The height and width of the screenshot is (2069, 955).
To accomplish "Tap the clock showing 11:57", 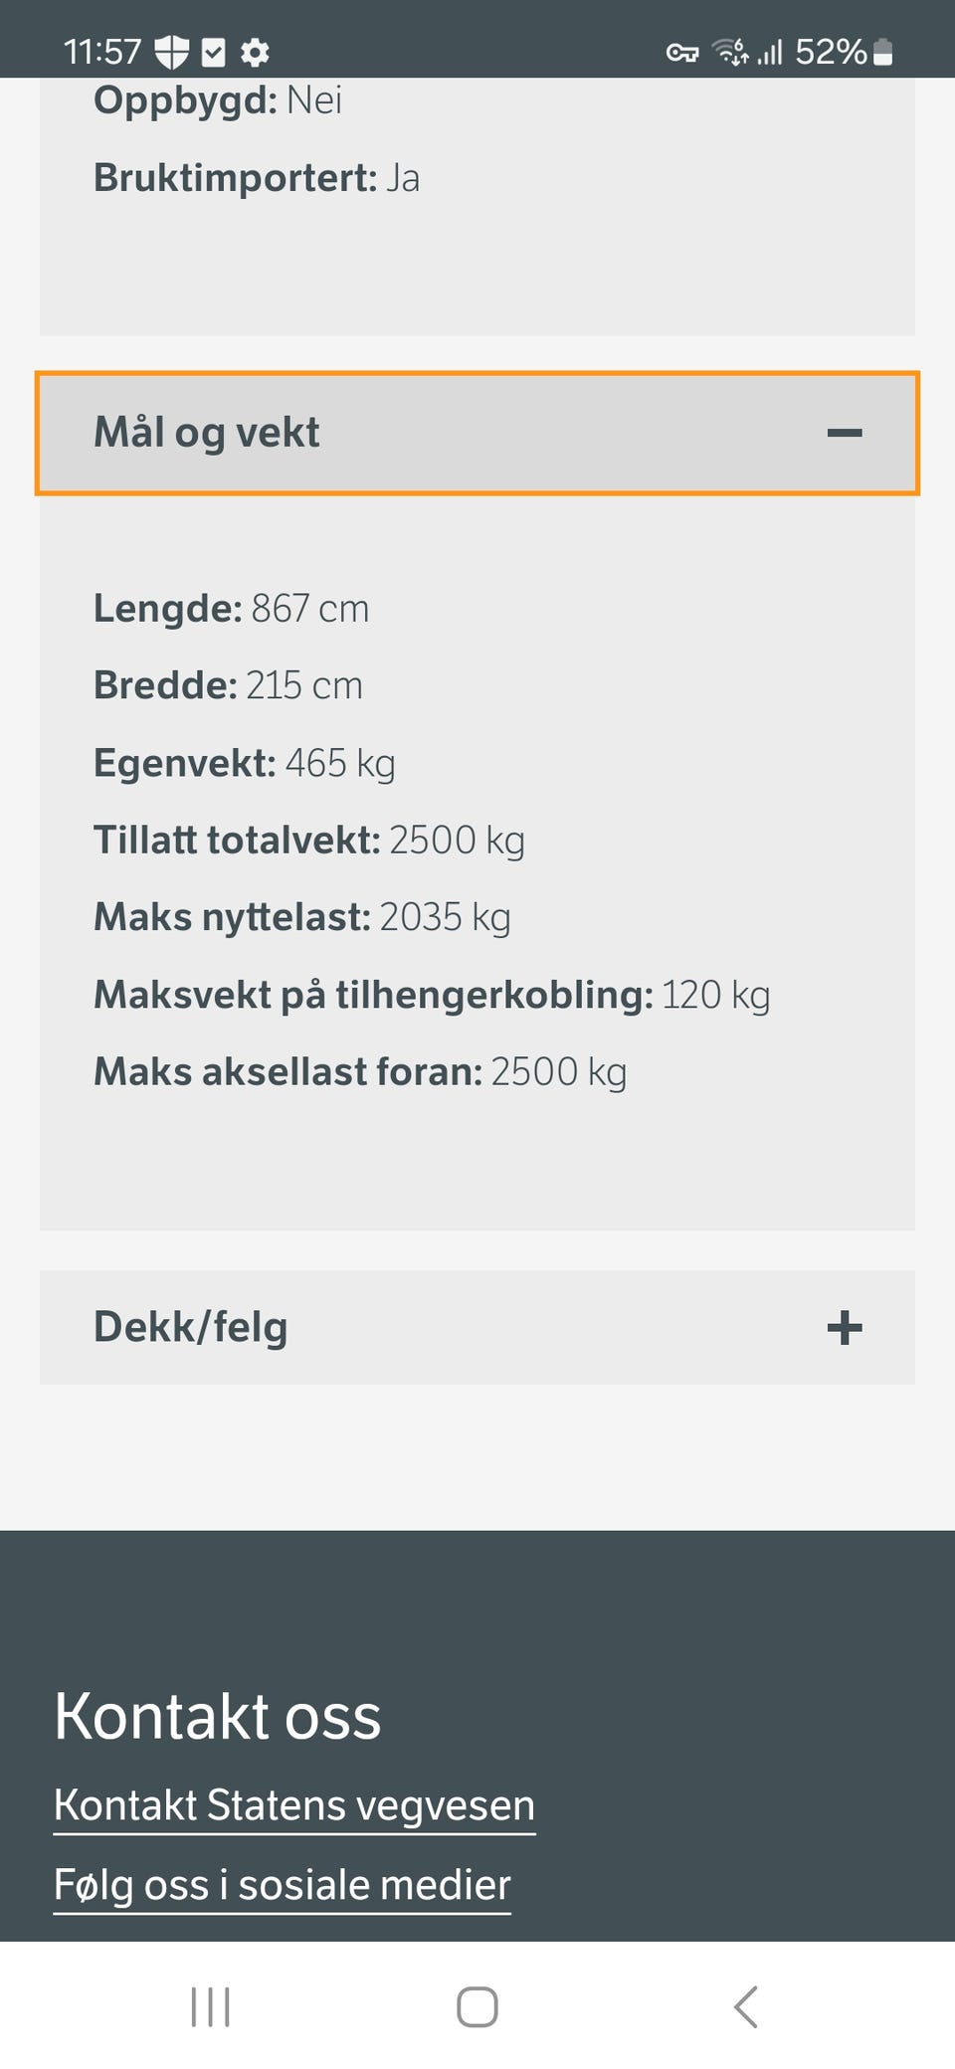I will [102, 52].
